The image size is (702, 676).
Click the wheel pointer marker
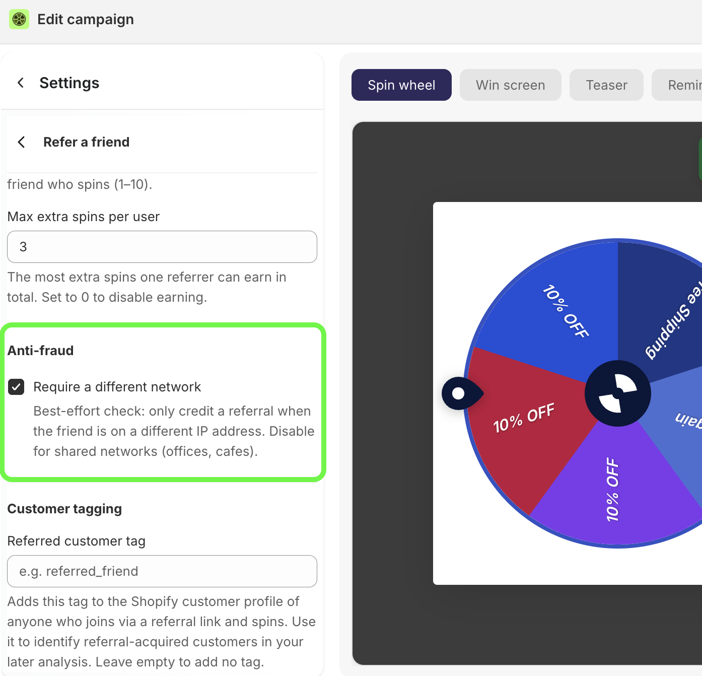[x=462, y=393]
